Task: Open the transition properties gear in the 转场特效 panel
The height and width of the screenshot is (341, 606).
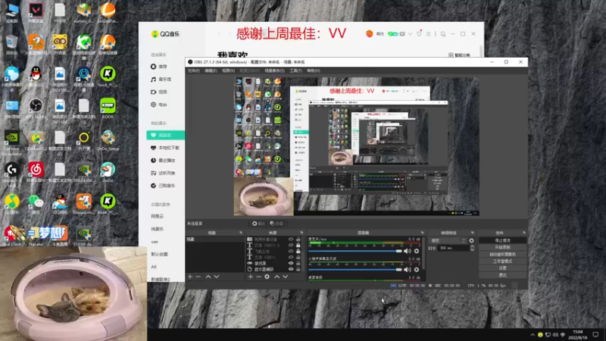Action: 471,240
